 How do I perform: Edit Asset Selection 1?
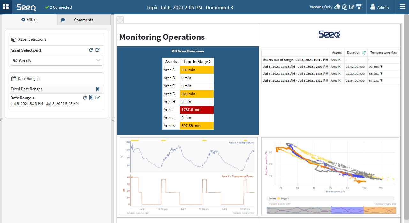point(98,50)
